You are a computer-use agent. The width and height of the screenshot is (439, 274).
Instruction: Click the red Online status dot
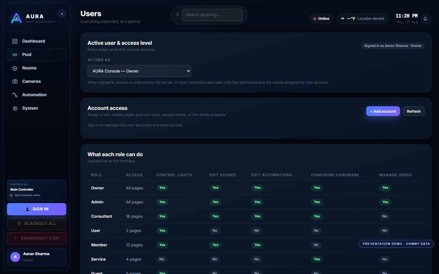pos(315,19)
